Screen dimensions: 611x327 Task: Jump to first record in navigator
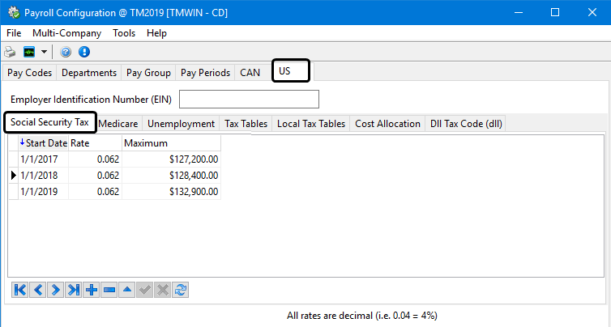(x=20, y=290)
